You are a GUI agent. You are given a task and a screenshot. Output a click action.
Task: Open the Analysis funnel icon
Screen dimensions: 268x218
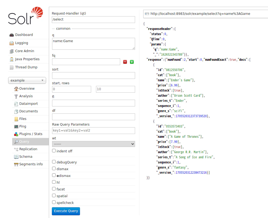16,96
